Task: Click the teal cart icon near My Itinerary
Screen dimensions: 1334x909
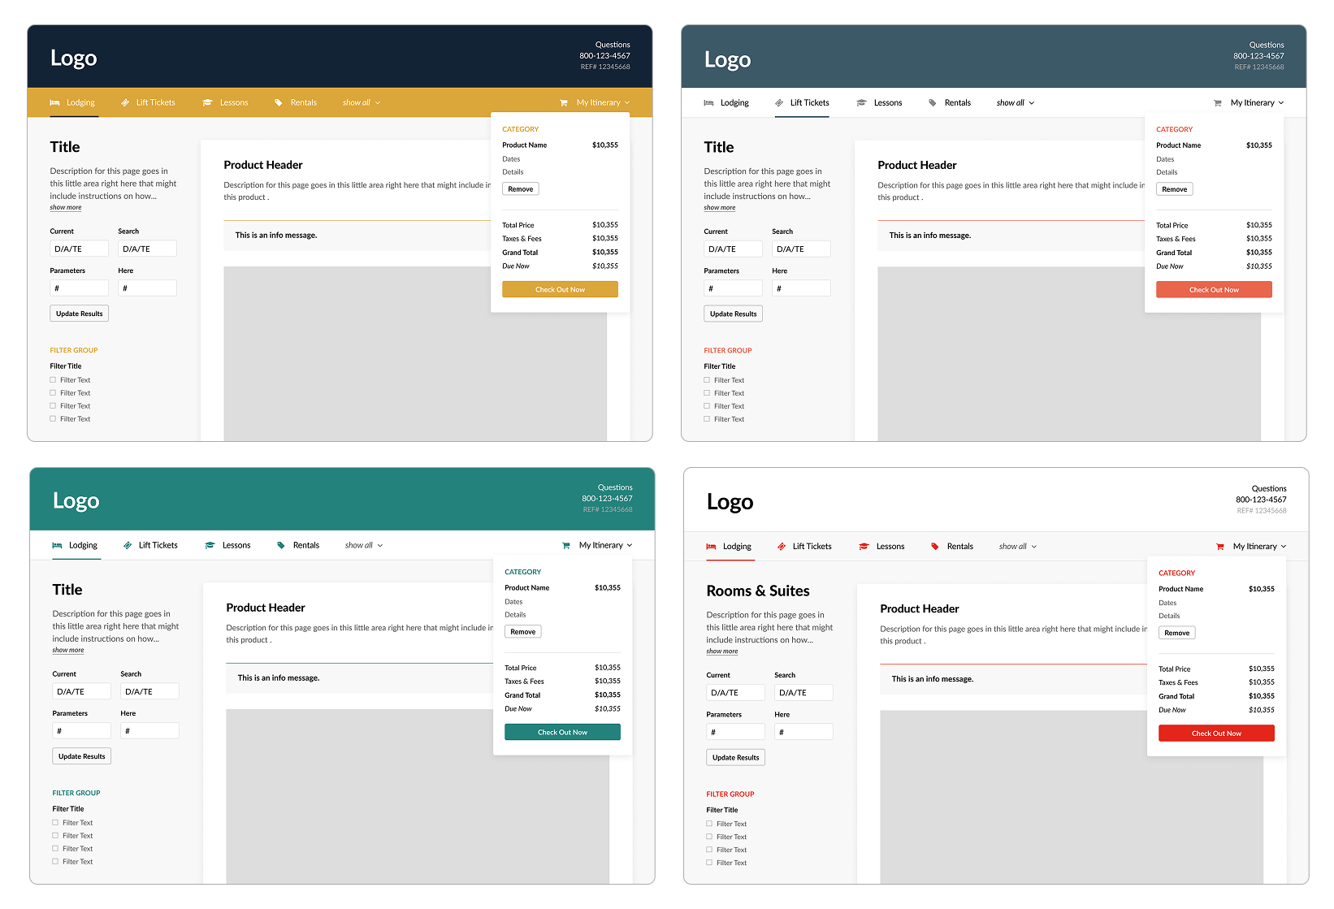Action: [x=566, y=546]
